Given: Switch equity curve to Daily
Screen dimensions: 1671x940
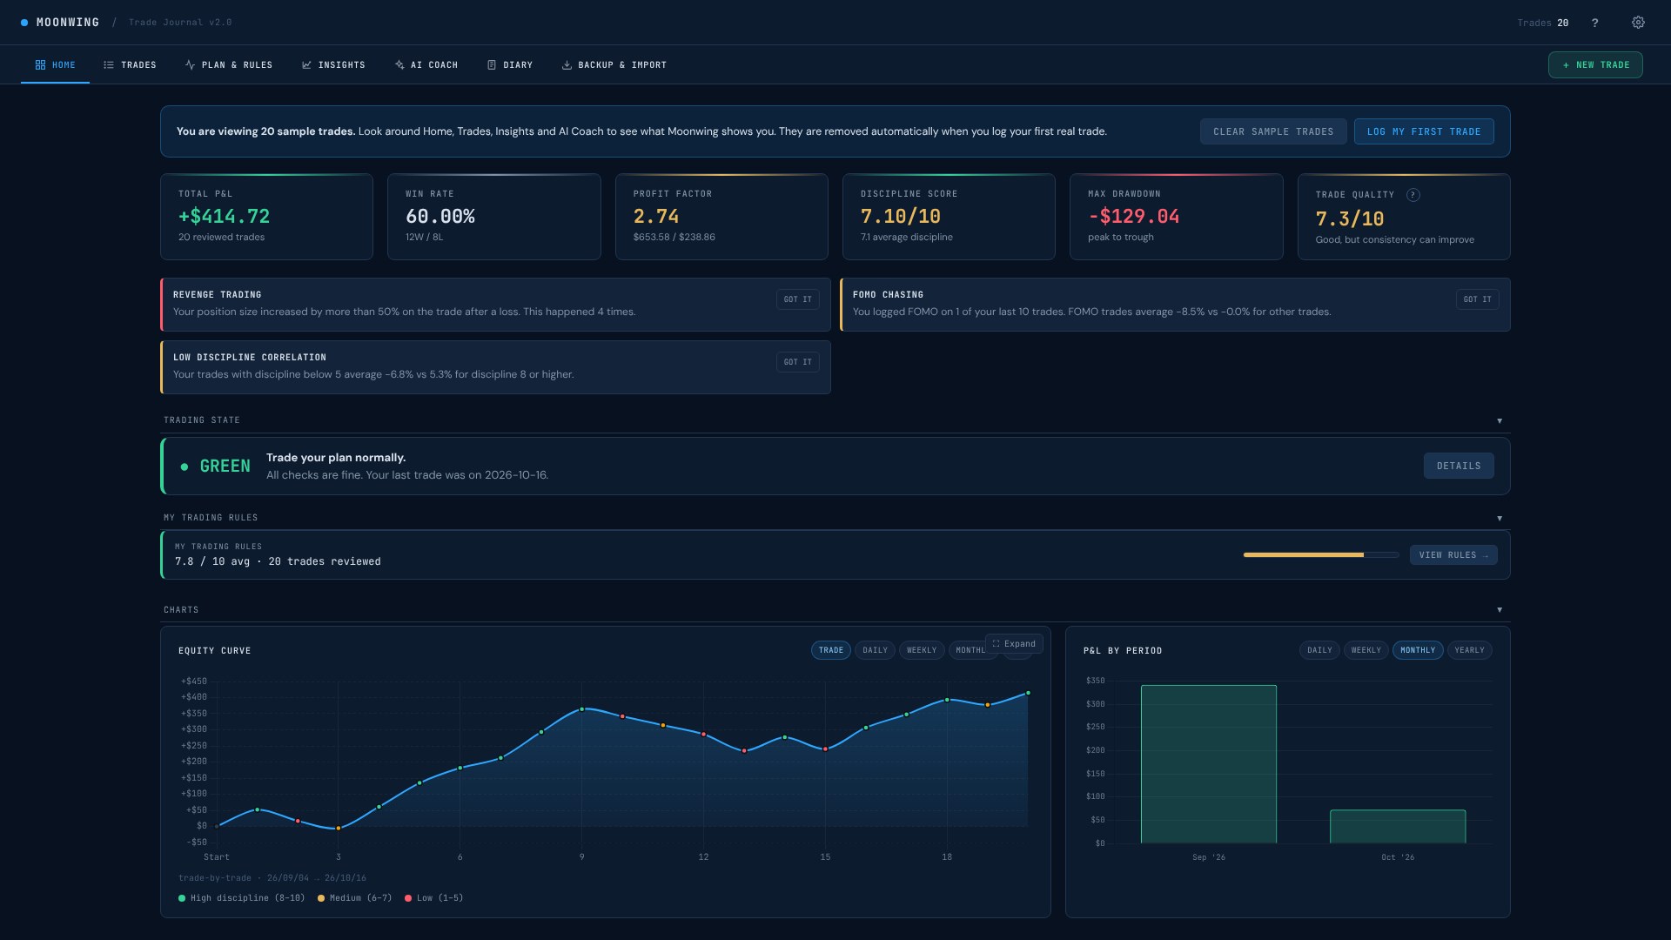Looking at the screenshot, I should click(x=875, y=650).
